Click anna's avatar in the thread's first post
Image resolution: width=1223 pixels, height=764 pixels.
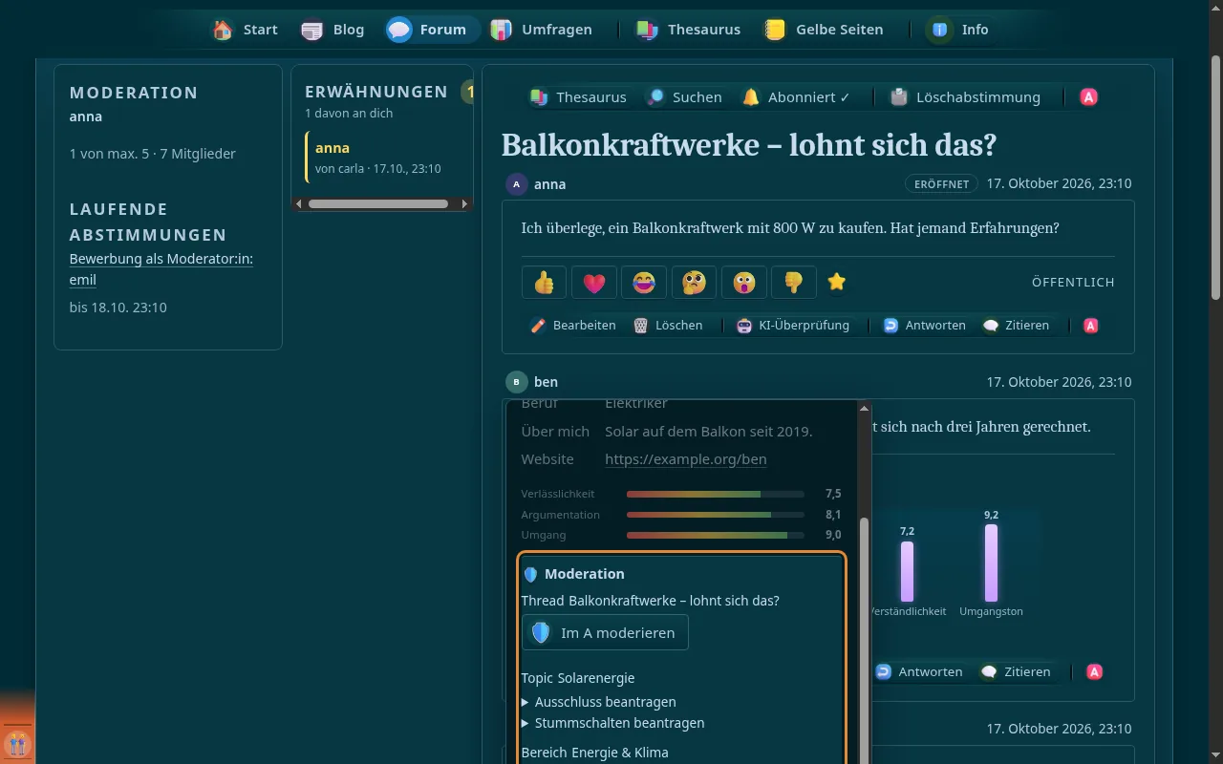(x=517, y=184)
